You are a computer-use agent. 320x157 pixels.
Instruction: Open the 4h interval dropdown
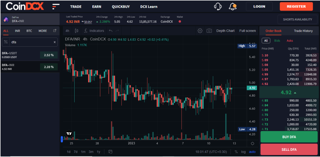pos(67,31)
